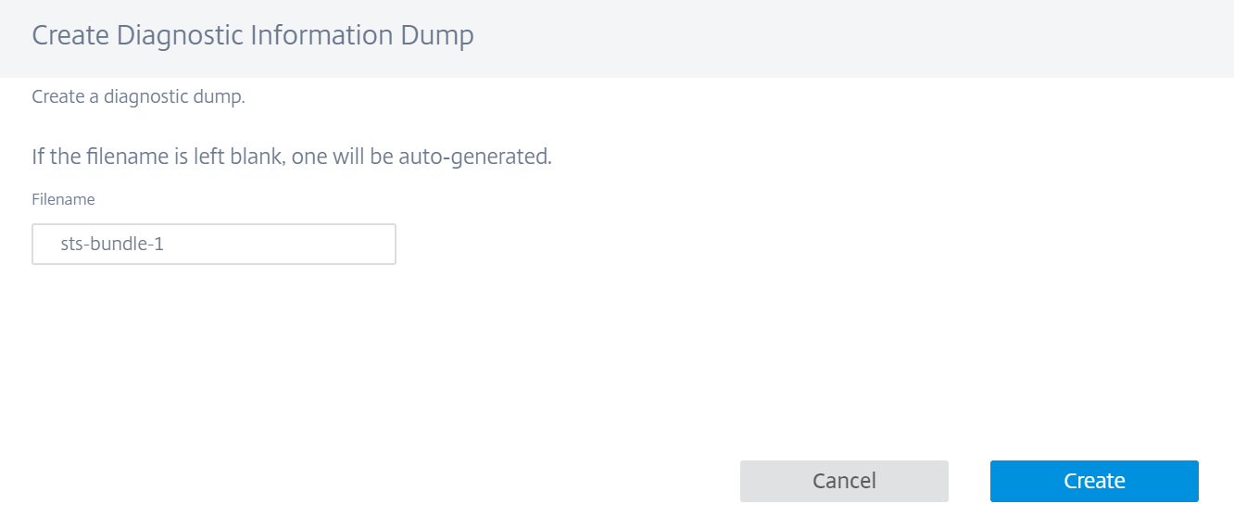1234x529 pixels.
Task: Click the 'Create a diagnostic dump.' description
Action: (x=138, y=96)
